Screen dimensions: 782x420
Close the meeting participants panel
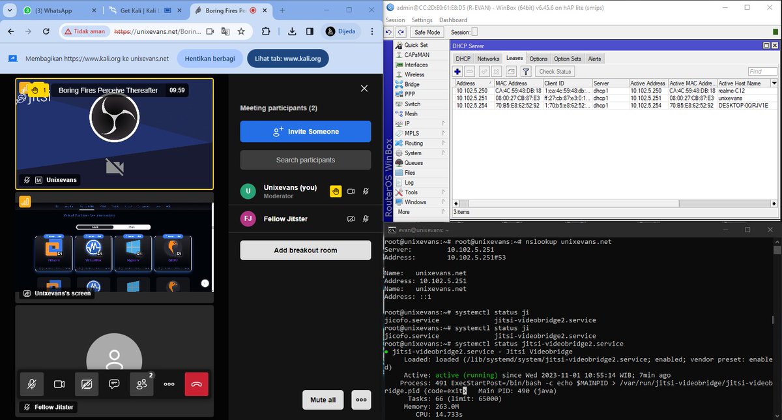[x=364, y=89]
